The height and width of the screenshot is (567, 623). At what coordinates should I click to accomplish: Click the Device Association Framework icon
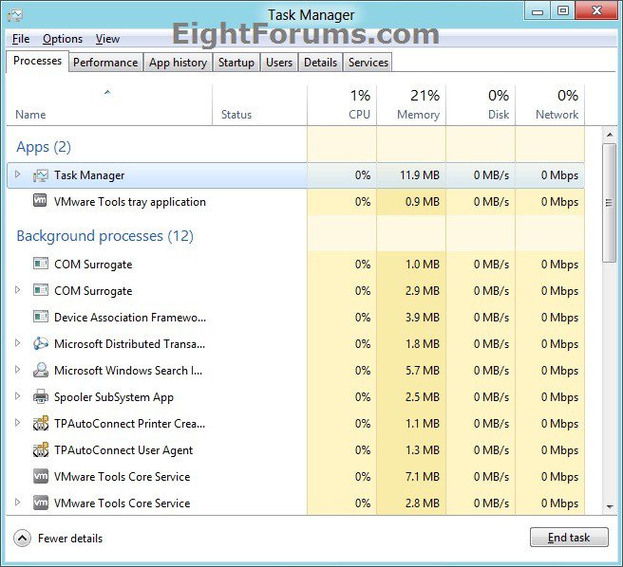coord(41,318)
